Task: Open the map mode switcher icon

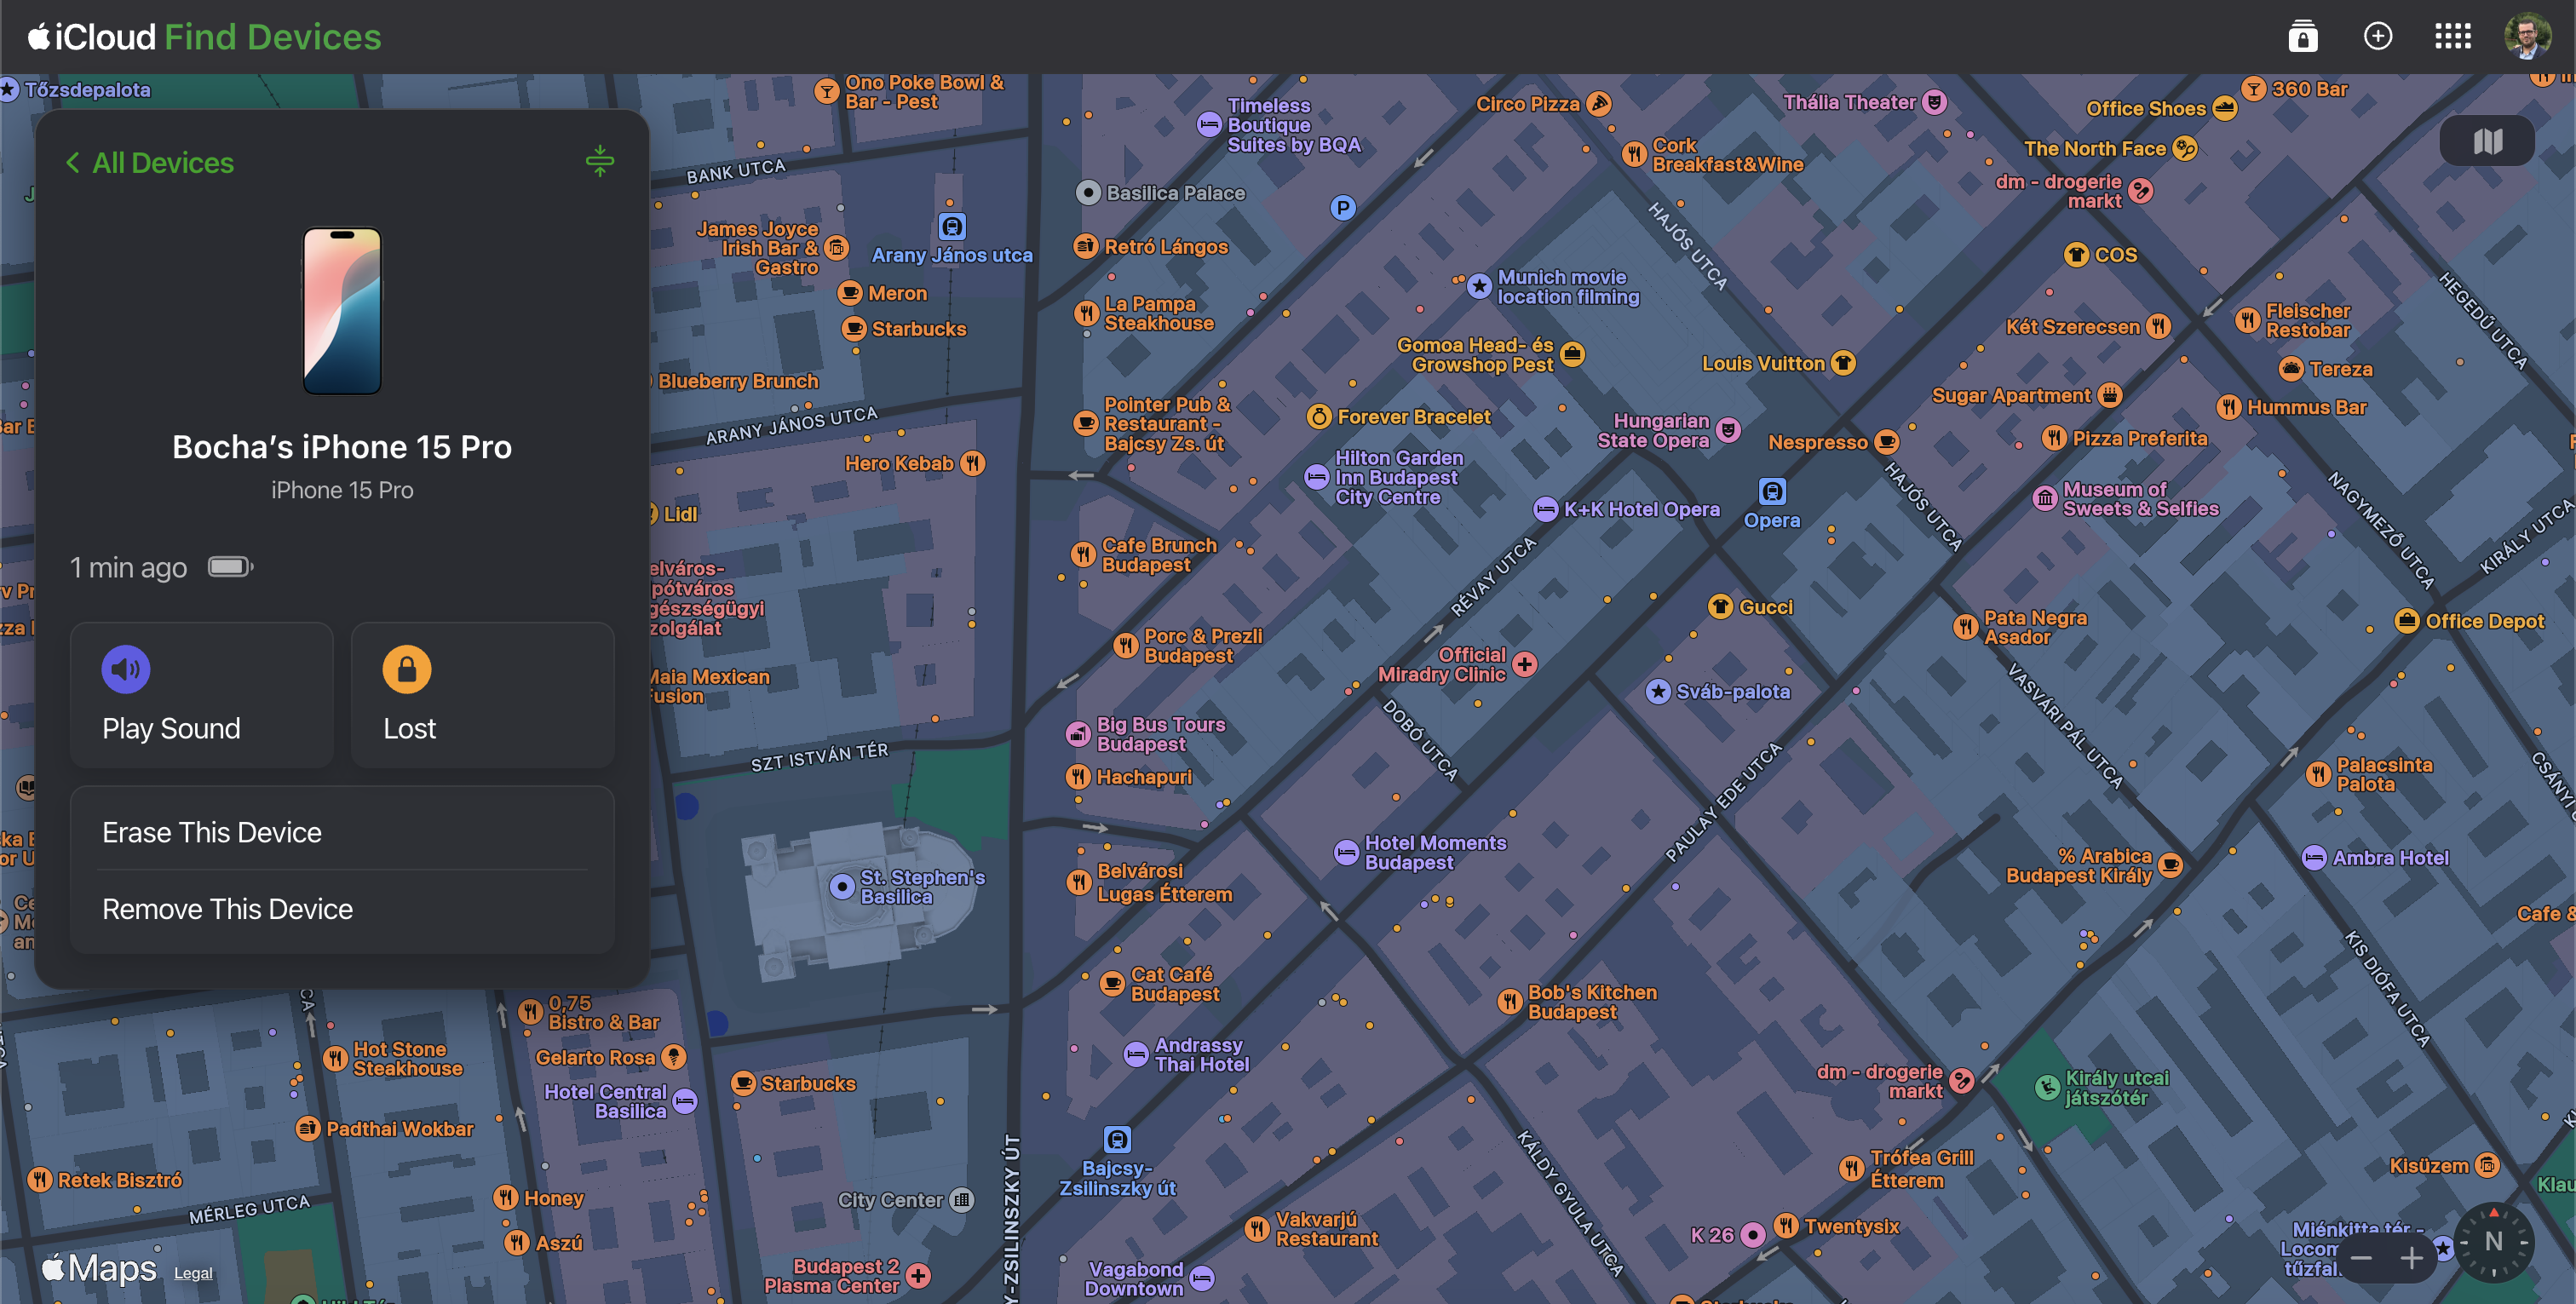Action: tap(2487, 141)
